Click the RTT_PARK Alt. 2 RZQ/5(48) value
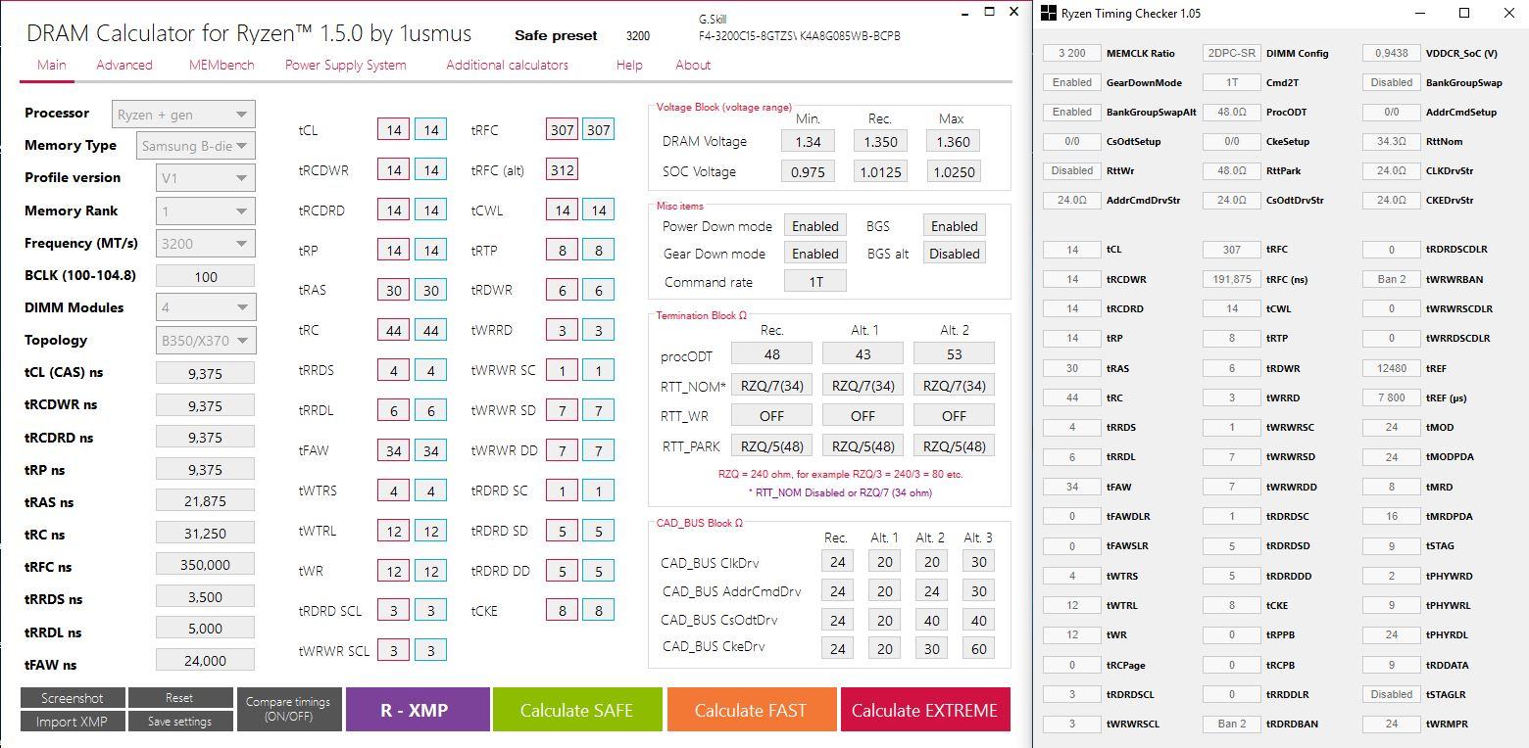This screenshot has width=1529, height=748. [x=954, y=445]
